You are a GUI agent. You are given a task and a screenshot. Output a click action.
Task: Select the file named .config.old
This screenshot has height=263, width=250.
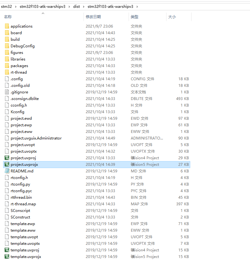pyautogui.click(x=20, y=85)
